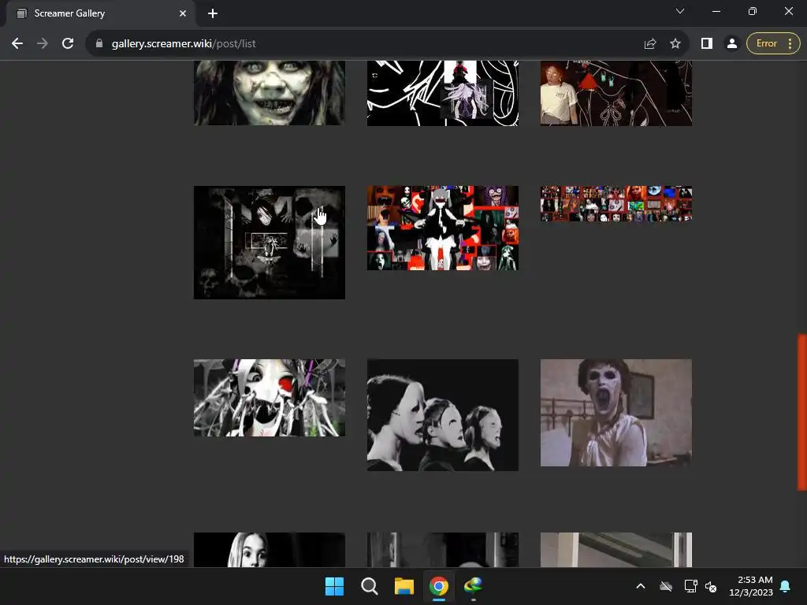Open black-and-white line art thumbnail
The width and height of the screenshot is (807, 605).
(x=443, y=93)
